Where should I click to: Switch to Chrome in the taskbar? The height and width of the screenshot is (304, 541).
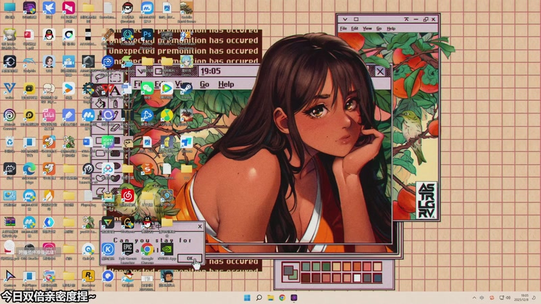click(x=282, y=298)
